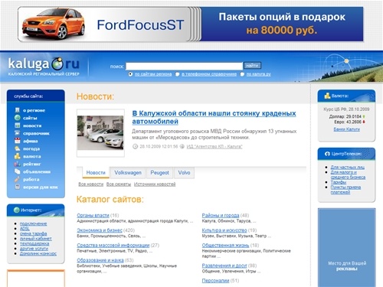Image resolution: width=383 pixels, height=287 pixels.
Task: Open the coins icon beside sidebar 'валюта'
Action: click(x=18, y=156)
